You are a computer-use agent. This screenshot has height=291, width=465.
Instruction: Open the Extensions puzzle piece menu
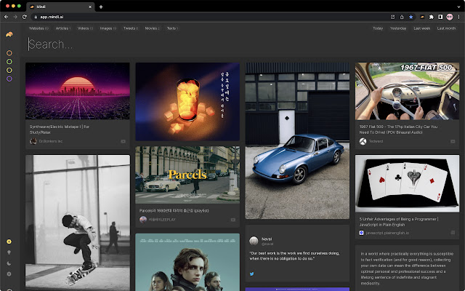tap(432, 17)
